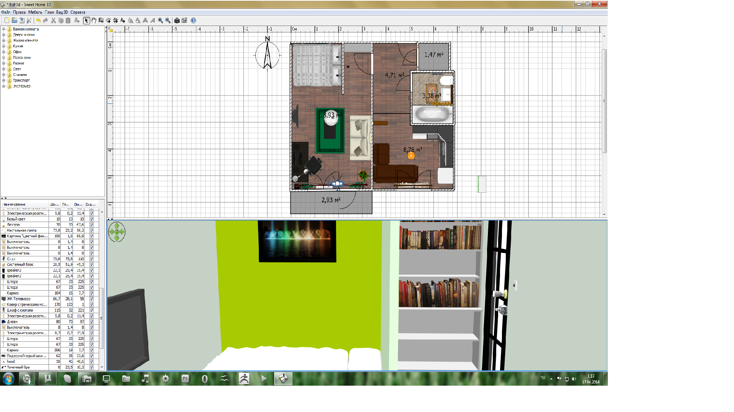This screenshot has width=734, height=412.
Task: Click the undo arrow icon
Action: pyautogui.click(x=38, y=21)
